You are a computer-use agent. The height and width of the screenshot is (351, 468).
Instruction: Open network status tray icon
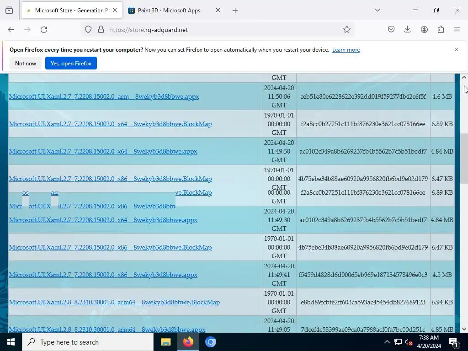398,342
